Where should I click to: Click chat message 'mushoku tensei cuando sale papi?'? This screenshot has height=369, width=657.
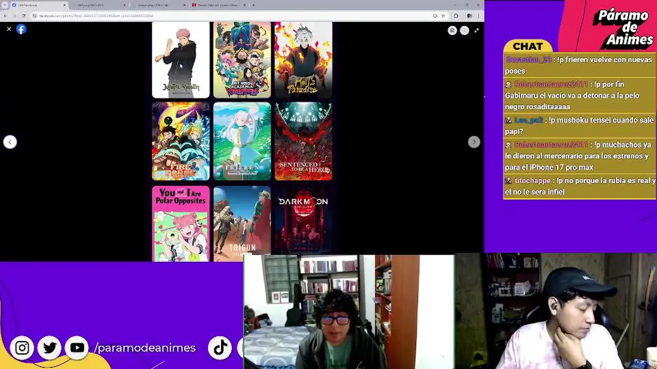coord(579,126)
